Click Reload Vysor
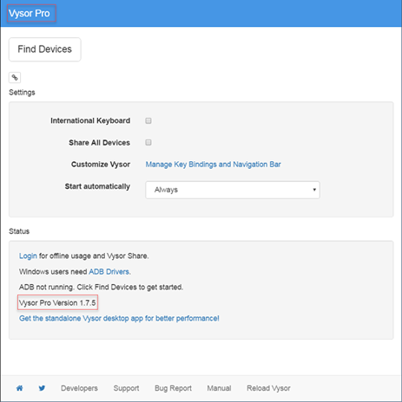 point(268,388)
